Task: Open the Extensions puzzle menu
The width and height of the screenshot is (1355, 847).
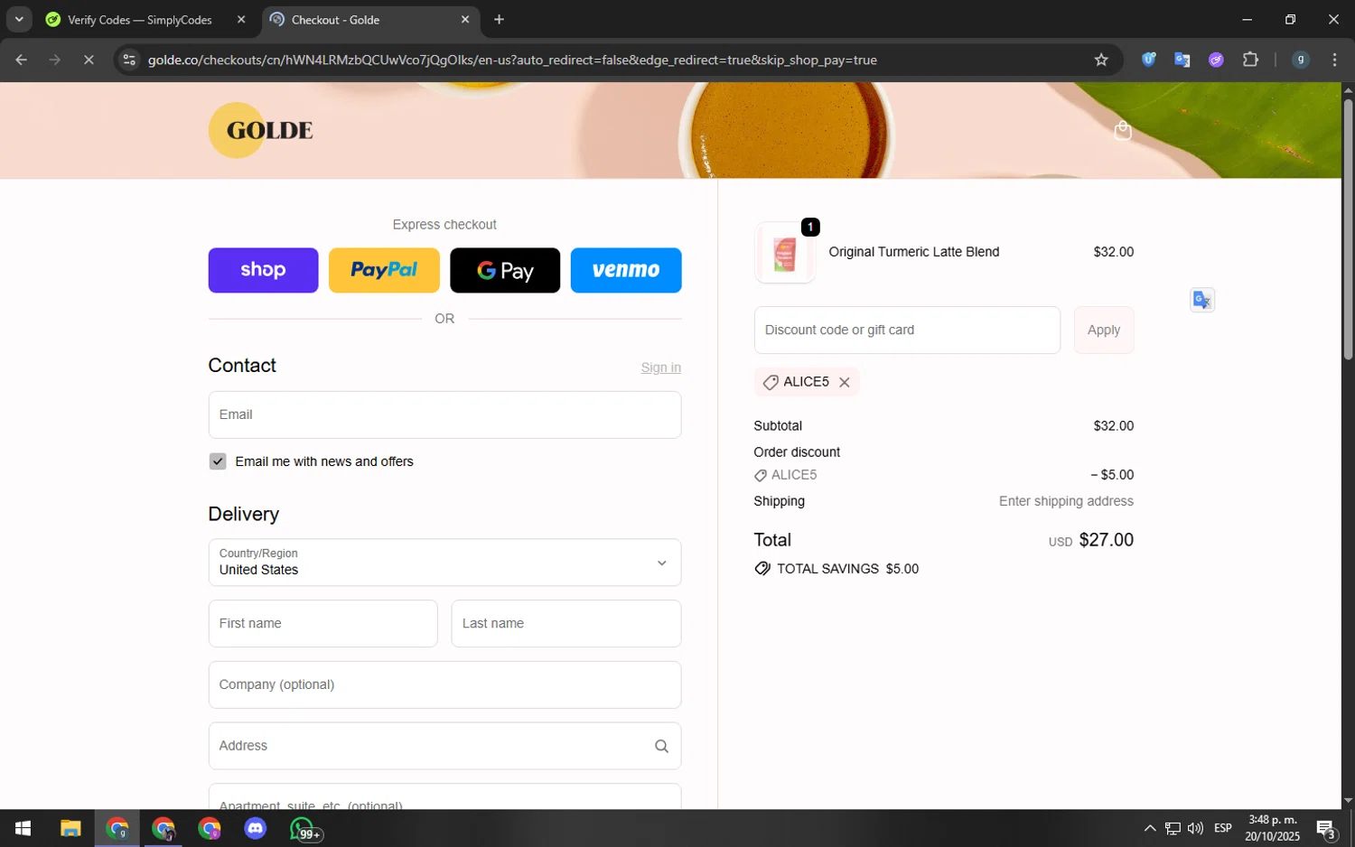Action: 1250,60
